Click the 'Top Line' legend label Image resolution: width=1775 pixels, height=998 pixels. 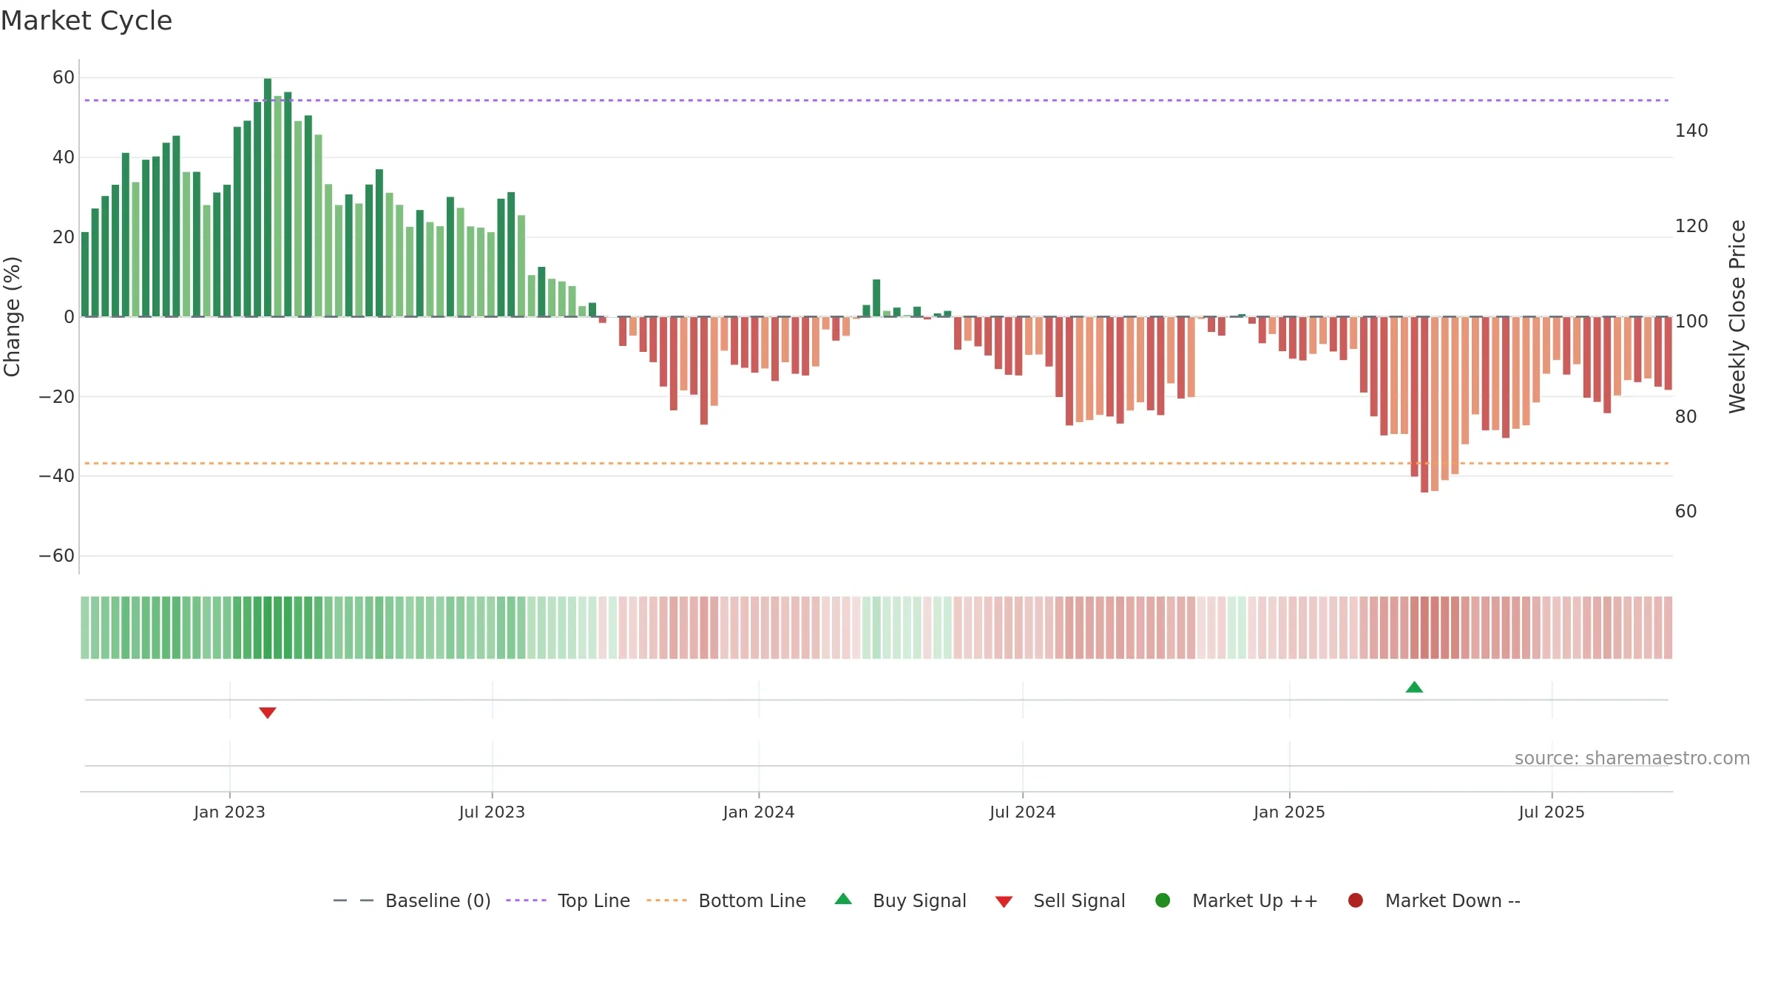click(594, 901)
